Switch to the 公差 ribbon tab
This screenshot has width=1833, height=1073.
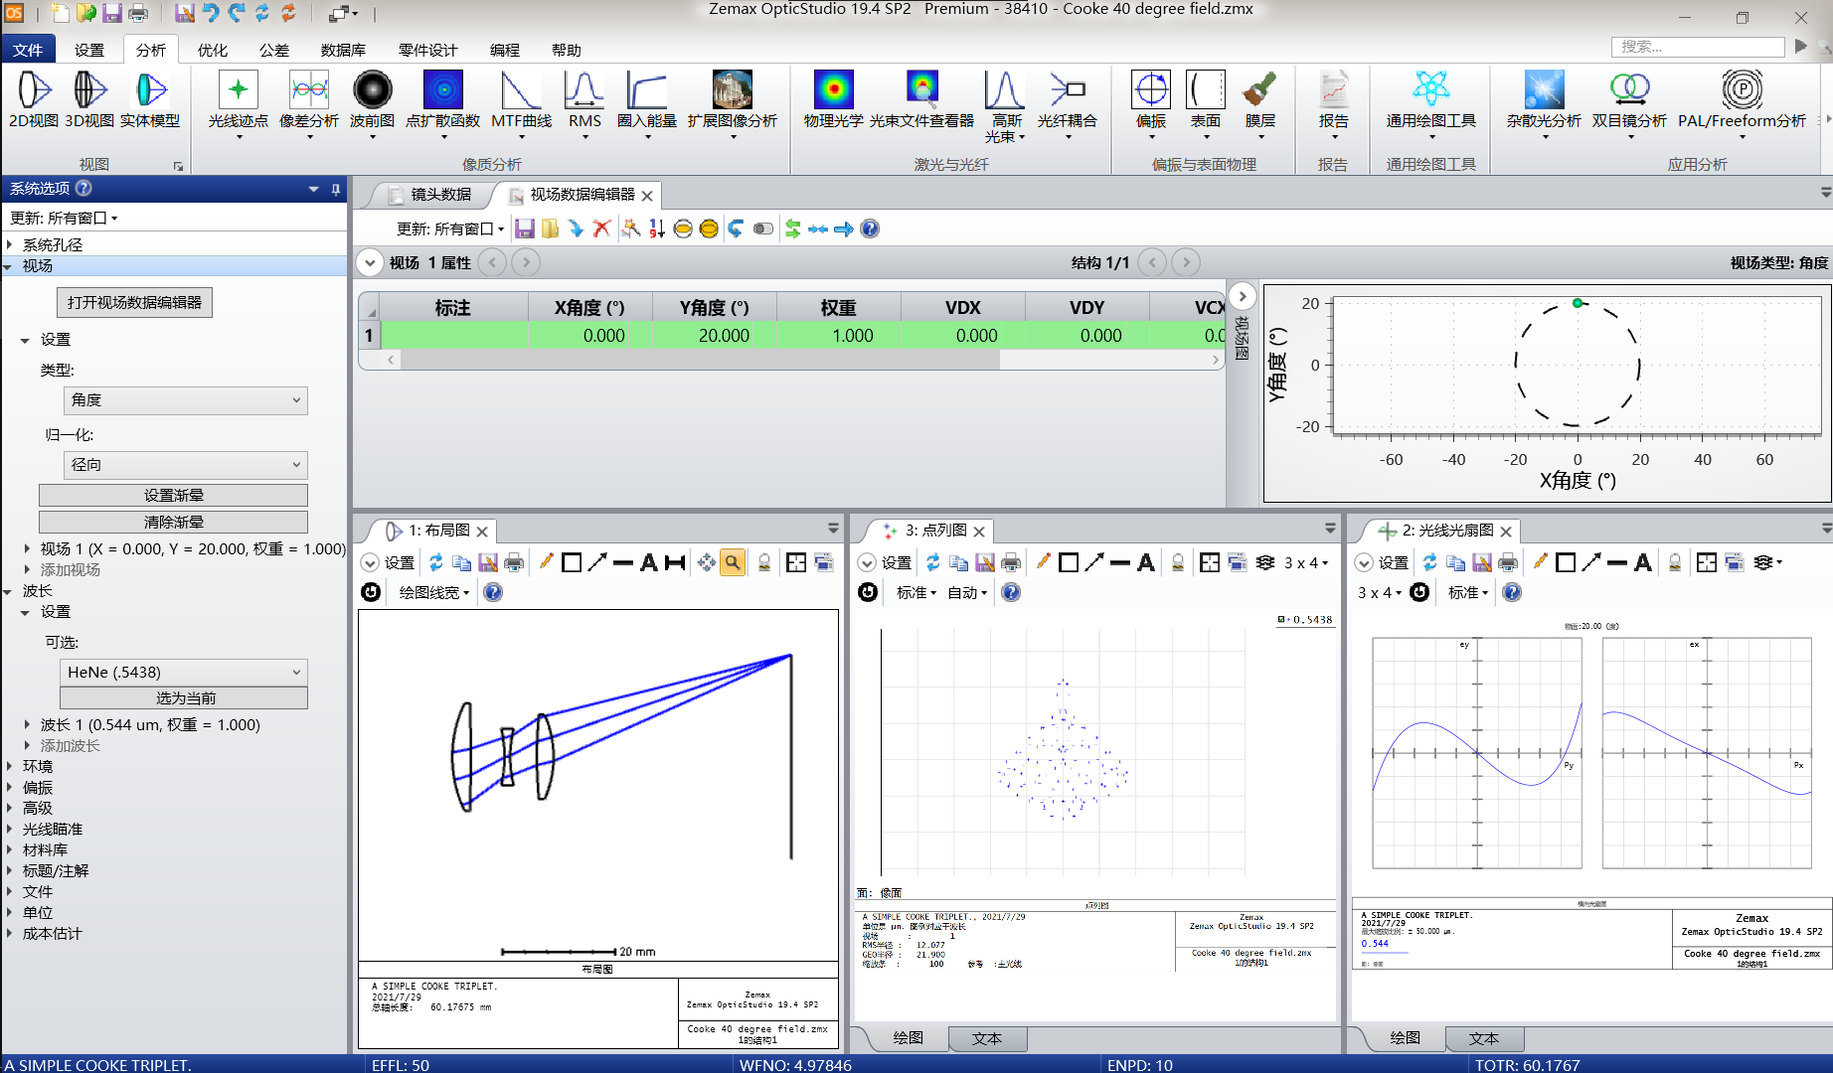pyautogui.click(x=274, y=50)
